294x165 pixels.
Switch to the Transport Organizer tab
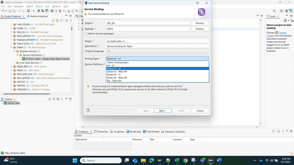coord(173,132)
